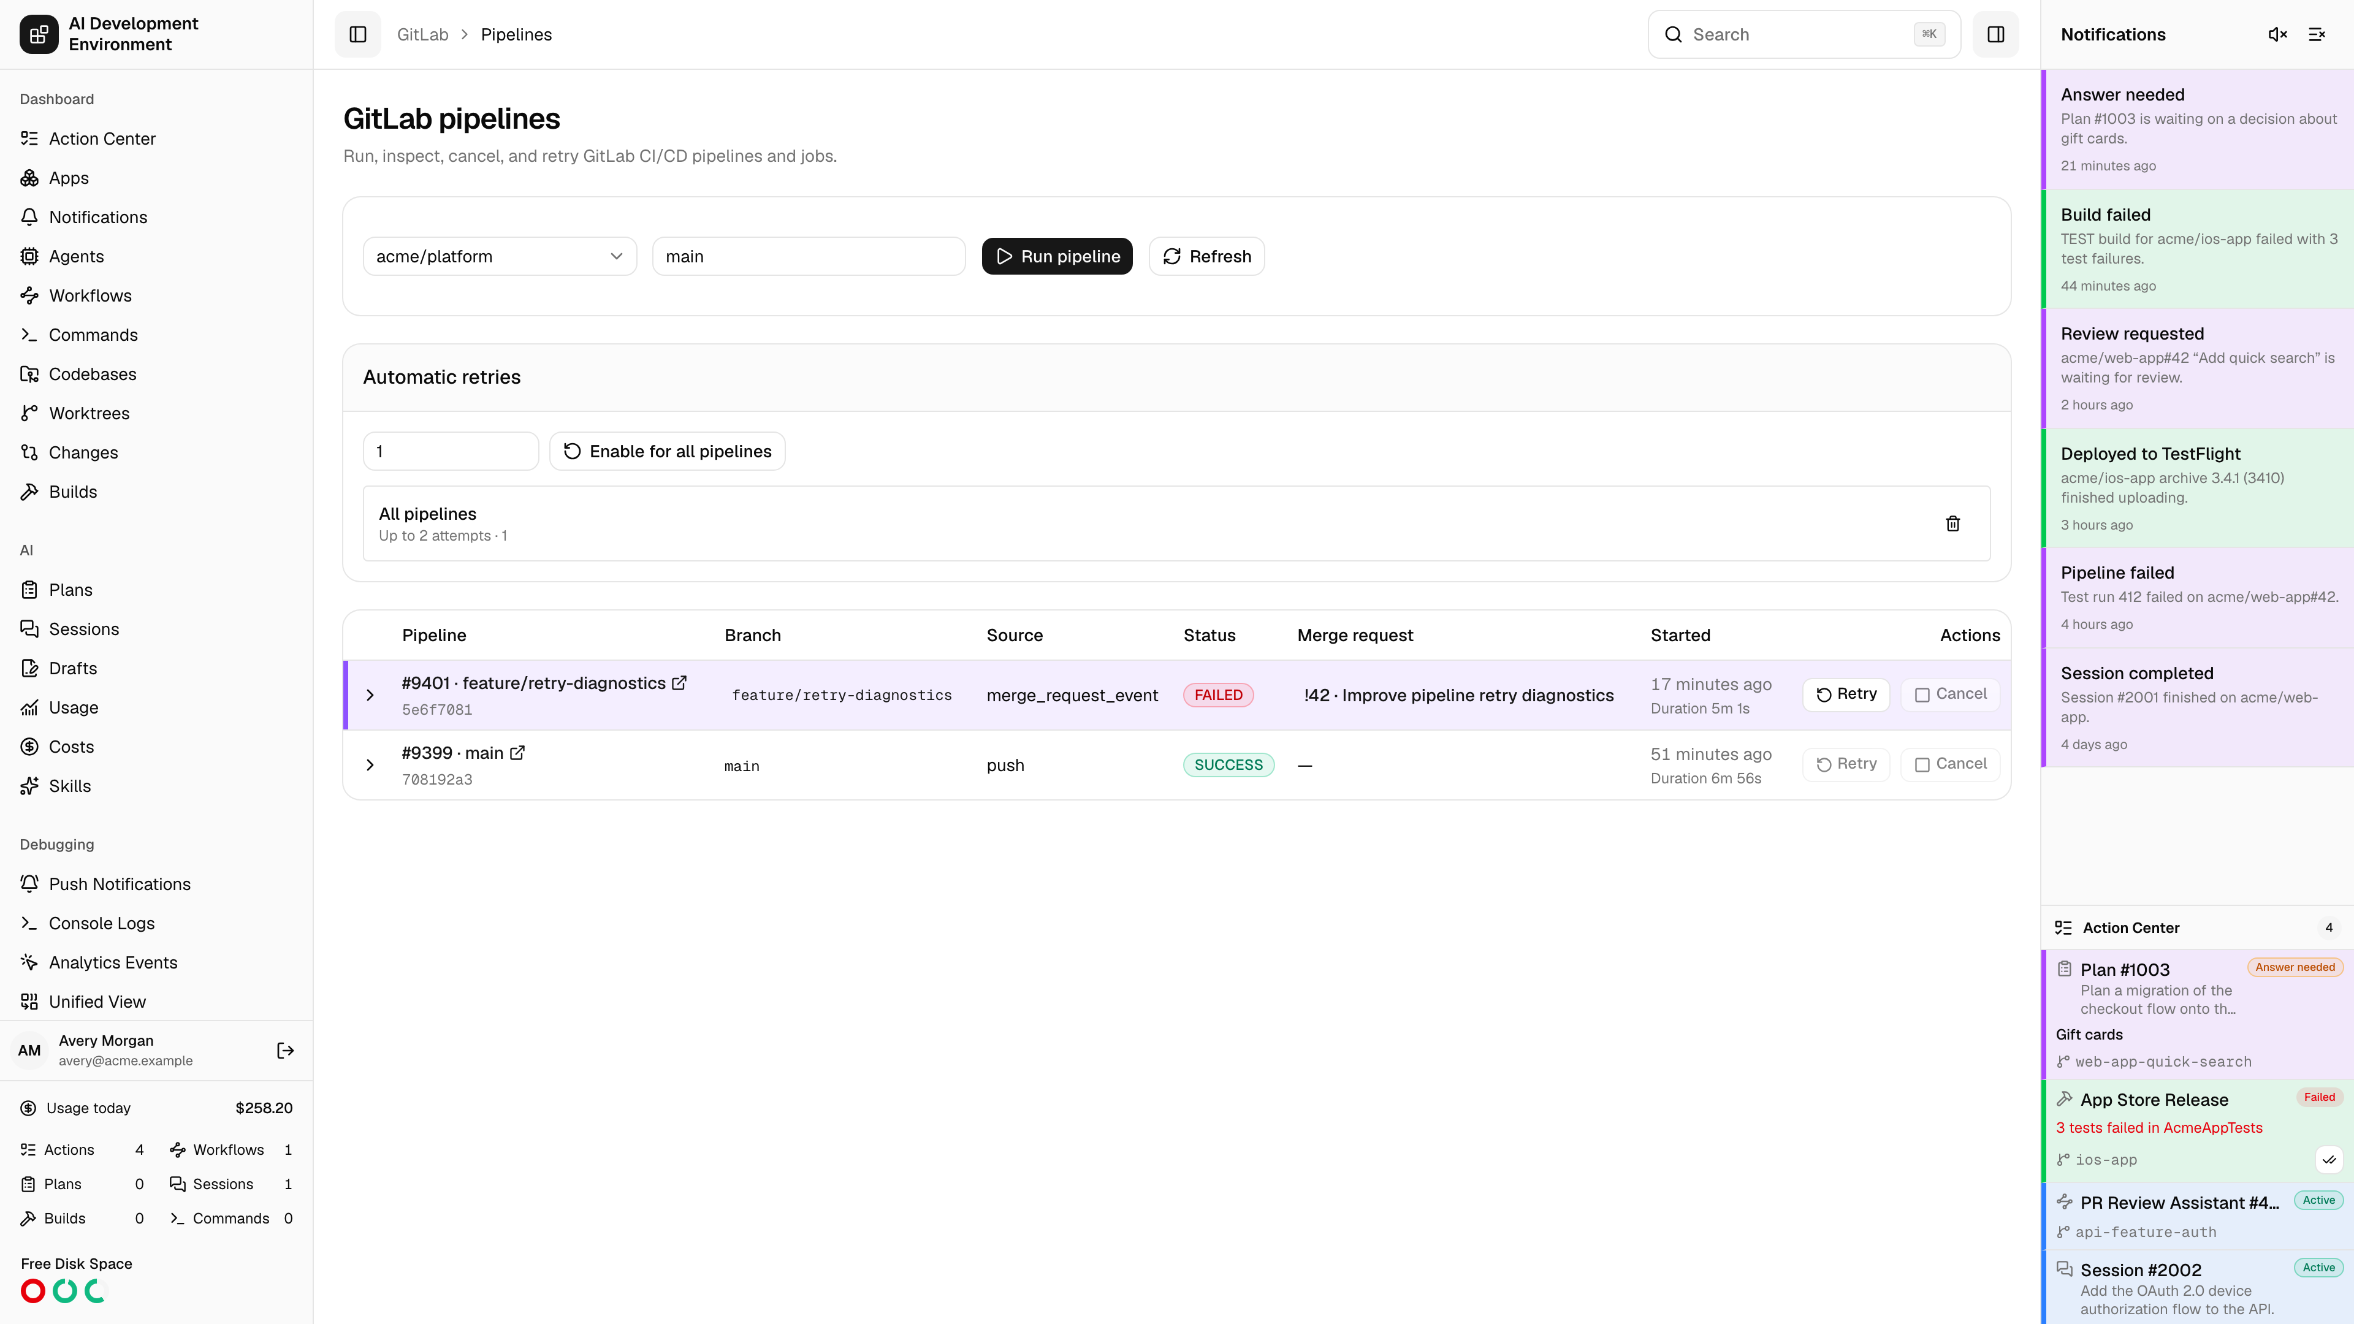This screenshot has height=1324, width=2354.
Task: Open the Build failed notification
Action: (2198, 249)
